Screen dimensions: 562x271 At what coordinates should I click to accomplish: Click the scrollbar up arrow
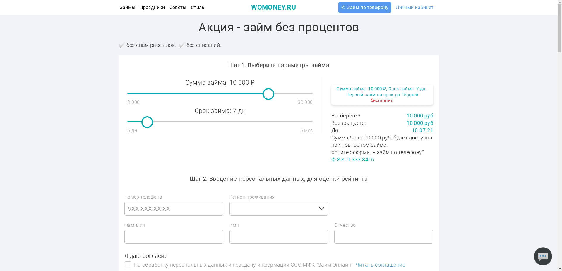click(x=560, y=2)
